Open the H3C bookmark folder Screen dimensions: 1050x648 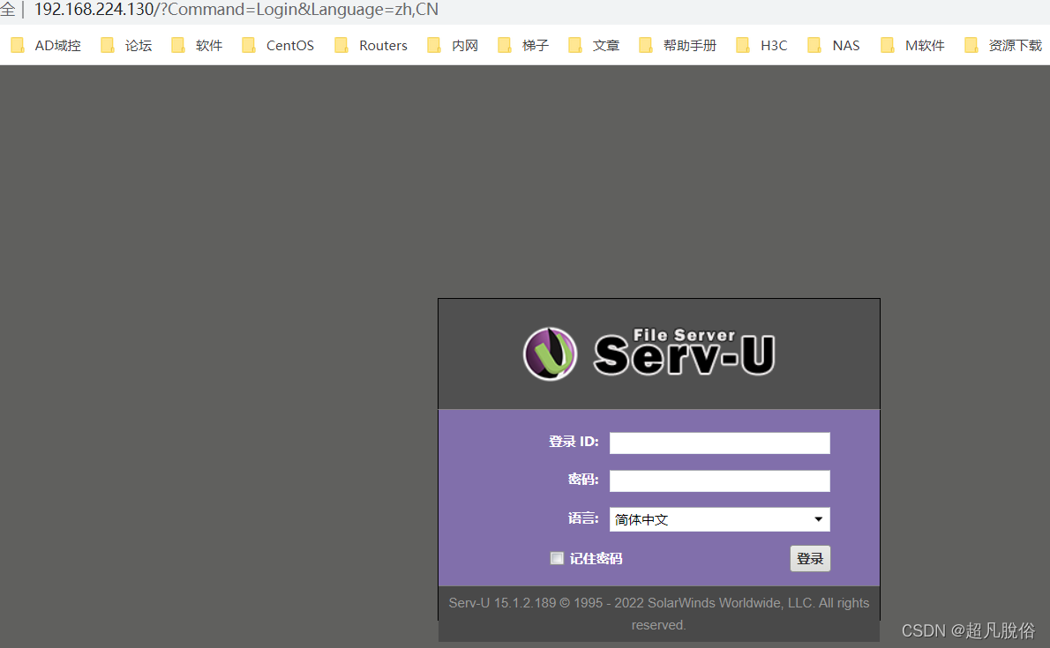click(x=761, y=46)
